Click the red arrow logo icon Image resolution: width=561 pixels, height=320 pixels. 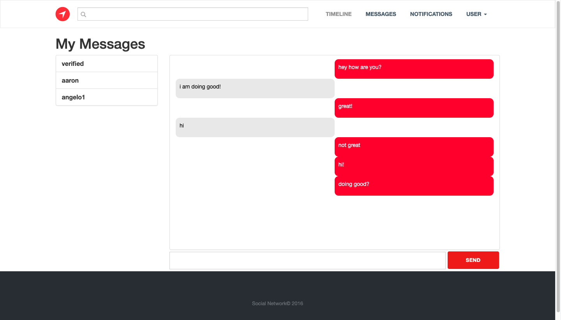63,14
